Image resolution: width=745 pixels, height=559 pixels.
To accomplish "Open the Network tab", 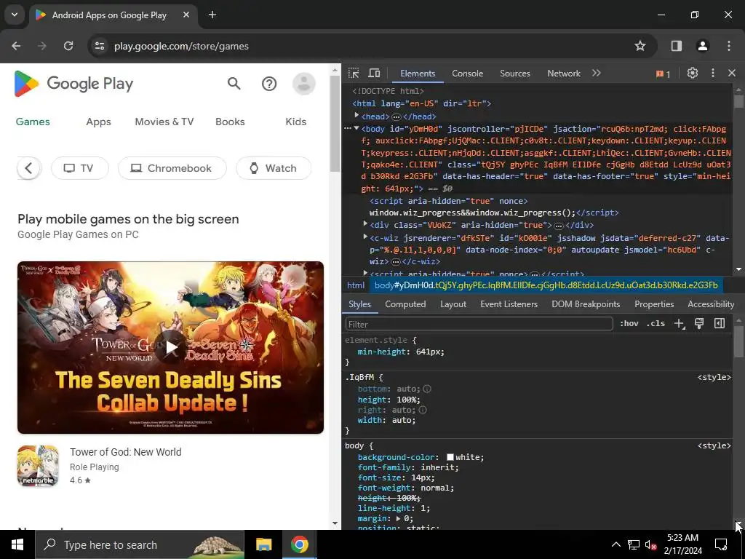I will click(x=564, y=74).
